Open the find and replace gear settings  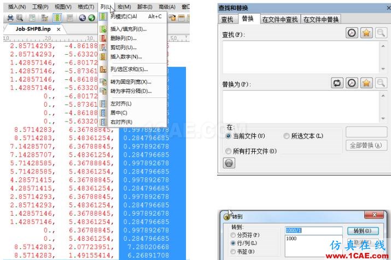(229, 163)
